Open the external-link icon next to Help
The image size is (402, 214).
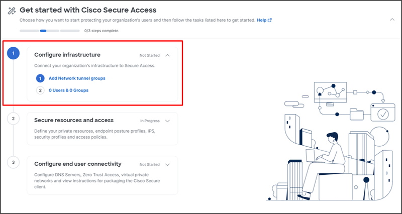tap(270, 20)
